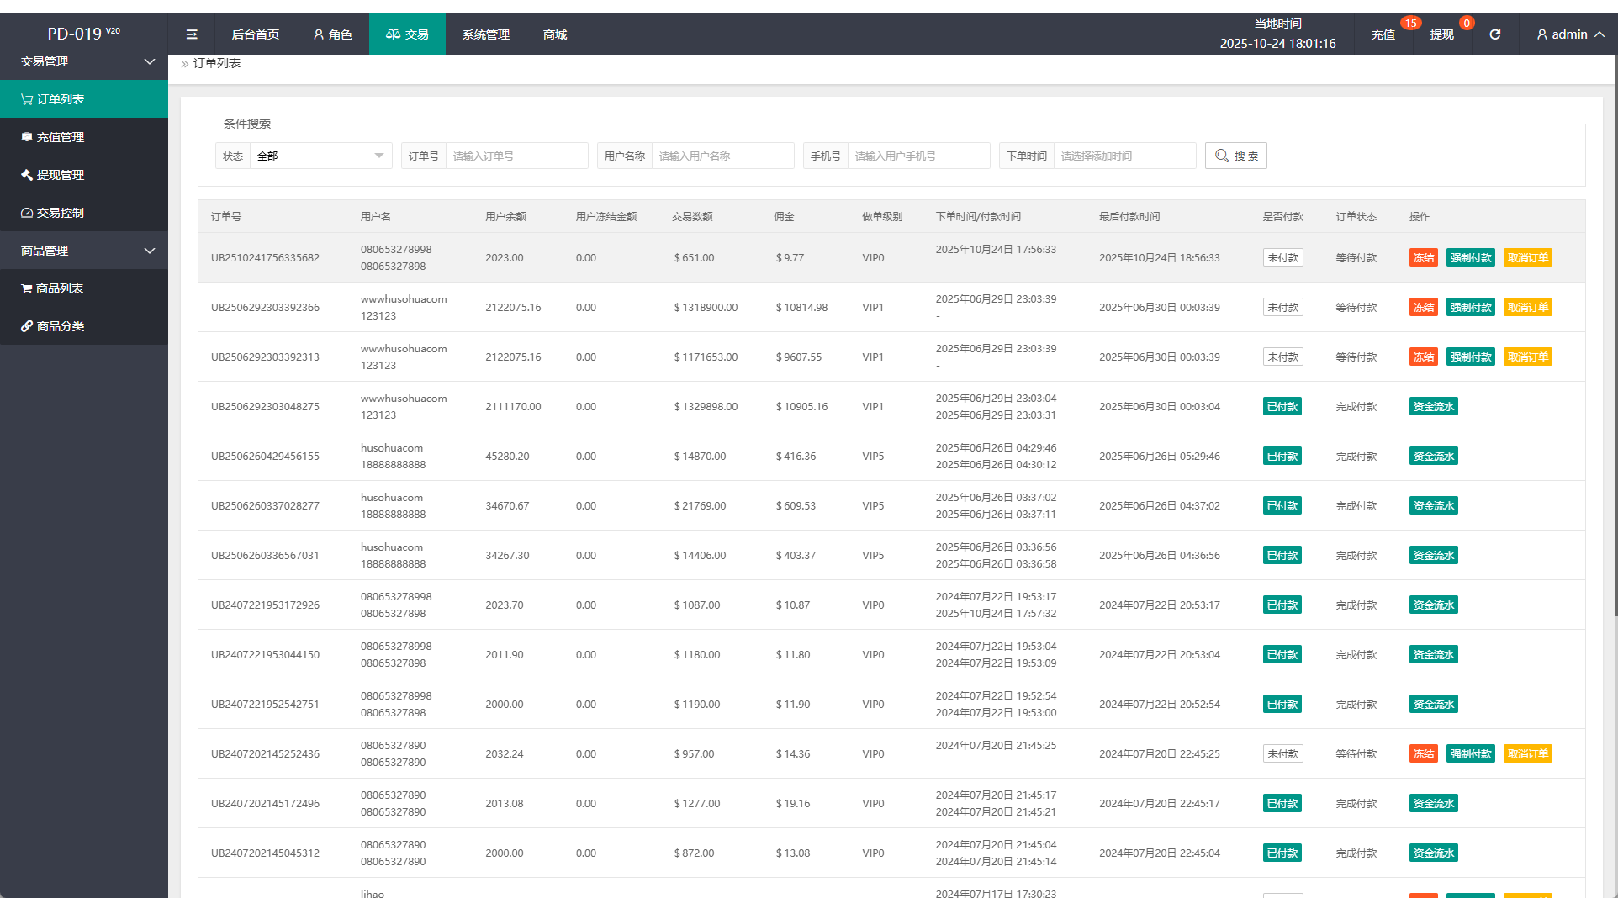Image resolution: width=1618 pixels, height=898 pixels.
Task: Select 订单列表 in the sidebar
Action: [61, 99]
